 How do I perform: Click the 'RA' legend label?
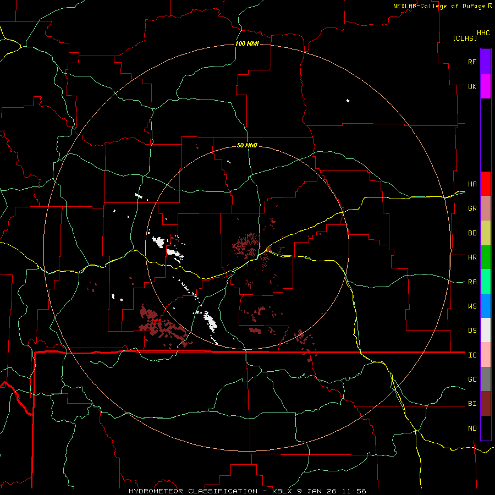pos(472,282)
